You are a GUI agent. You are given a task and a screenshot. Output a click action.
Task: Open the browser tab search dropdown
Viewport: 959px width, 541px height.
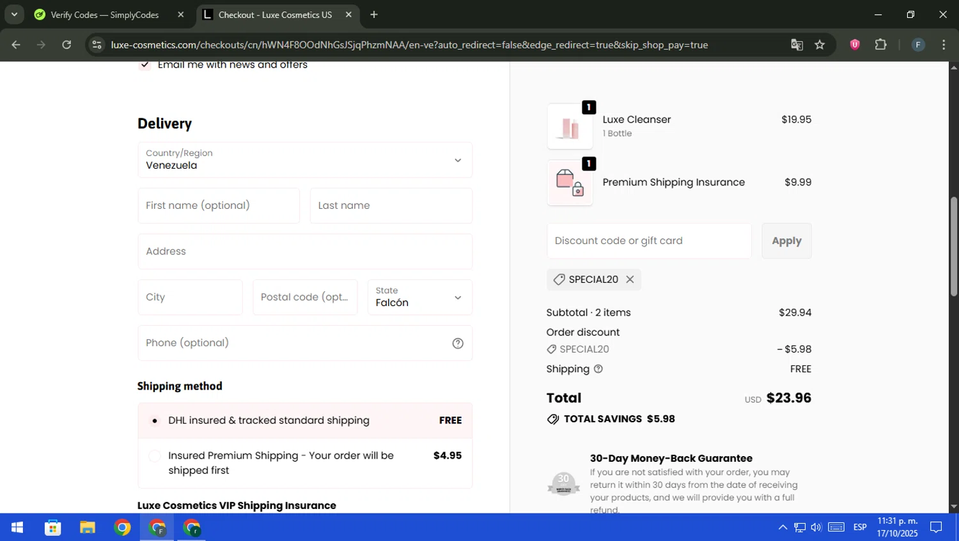[x=14, y=14]
